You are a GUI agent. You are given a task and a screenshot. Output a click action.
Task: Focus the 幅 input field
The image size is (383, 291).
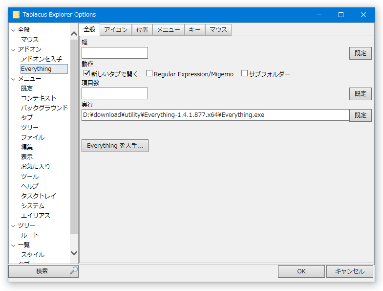[x=114, y=53]
